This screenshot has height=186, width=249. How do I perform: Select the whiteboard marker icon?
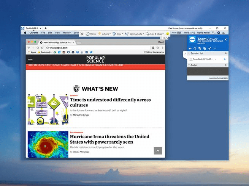(x=209, y=48)
